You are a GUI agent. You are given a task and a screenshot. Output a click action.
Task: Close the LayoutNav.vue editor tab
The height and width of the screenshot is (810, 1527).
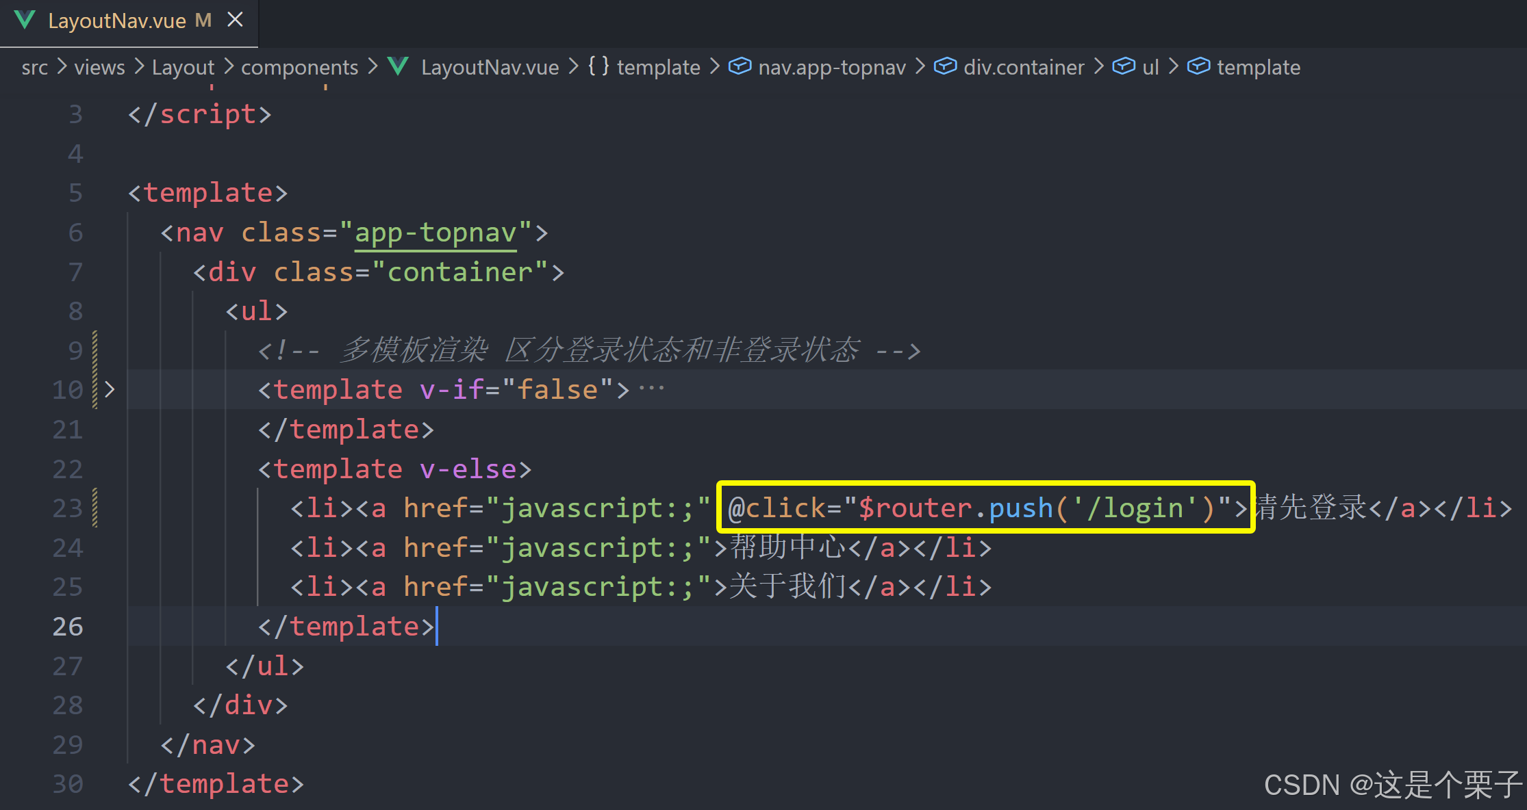tap(235, 20)
